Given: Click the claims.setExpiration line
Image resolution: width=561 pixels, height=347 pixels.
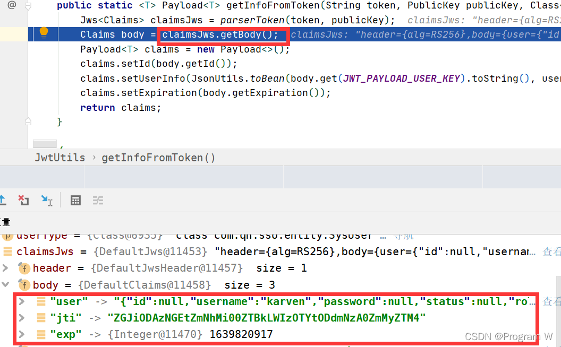Looking at the screenshot, I should click(206, 93).
